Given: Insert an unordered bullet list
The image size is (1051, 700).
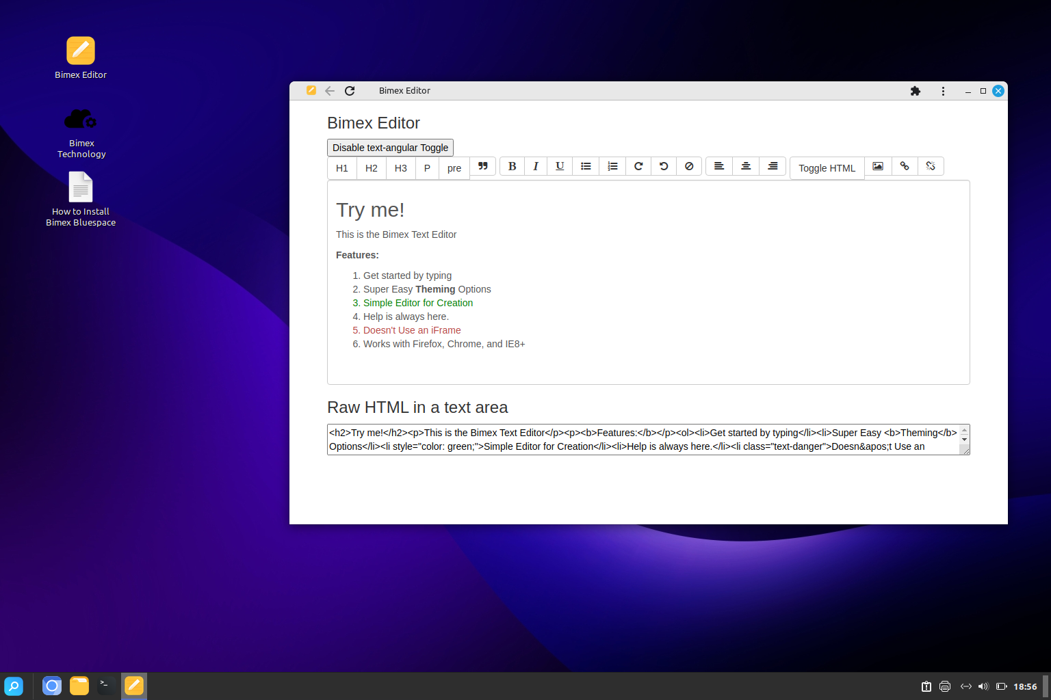Looking at the screenshot, I should [x=586, y=166].
